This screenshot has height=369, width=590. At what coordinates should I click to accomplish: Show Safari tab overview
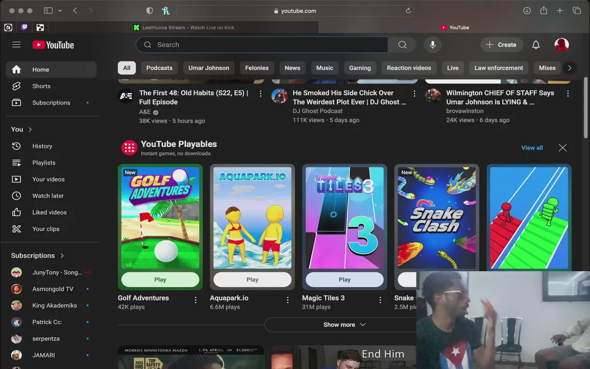pyautogui.click(x=577, y=11)
